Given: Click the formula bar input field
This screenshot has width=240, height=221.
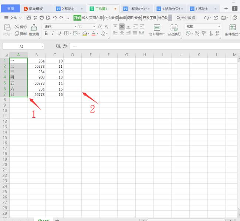Looking at the screenshot, I should pyautogui.click(x=155, y=46).
